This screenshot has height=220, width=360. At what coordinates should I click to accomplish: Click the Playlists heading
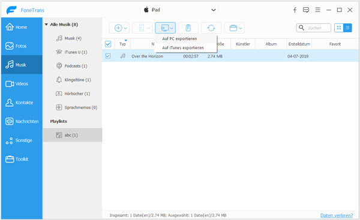[x=59, y=121]
